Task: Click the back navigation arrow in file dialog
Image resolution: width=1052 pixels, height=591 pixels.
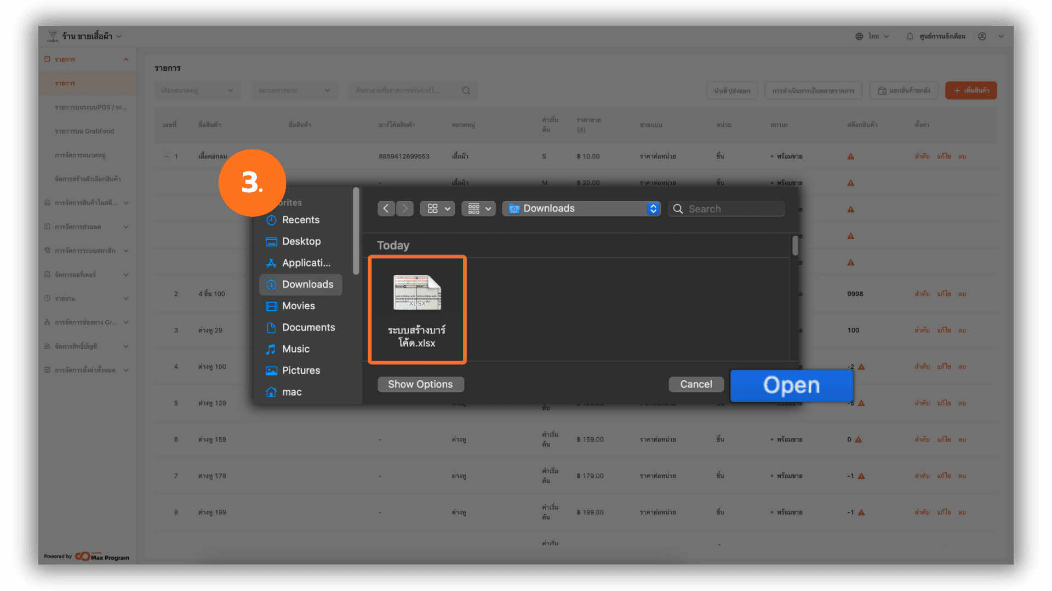Action: click(386, 208)
